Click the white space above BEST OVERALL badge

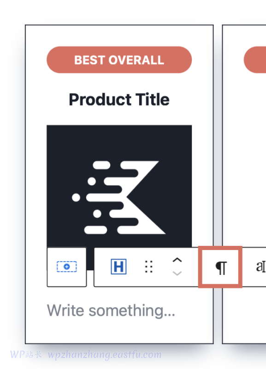point(119,36)
